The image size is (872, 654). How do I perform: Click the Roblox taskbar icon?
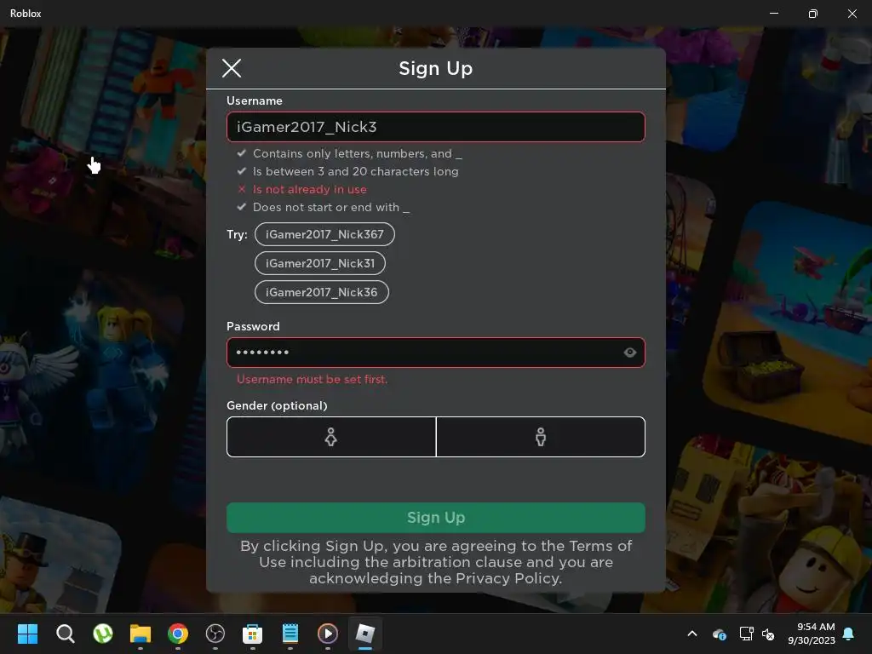coord(364,634)
